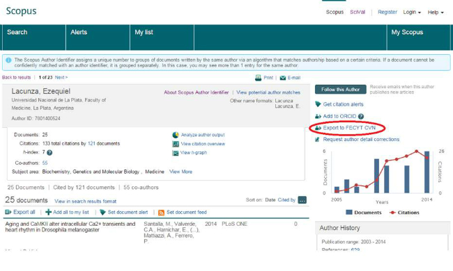Image resolution: width=453 pixels, height=271 pixels.
Task: Click the plus icon for Add all to my list
Action: tap(48, 212)
